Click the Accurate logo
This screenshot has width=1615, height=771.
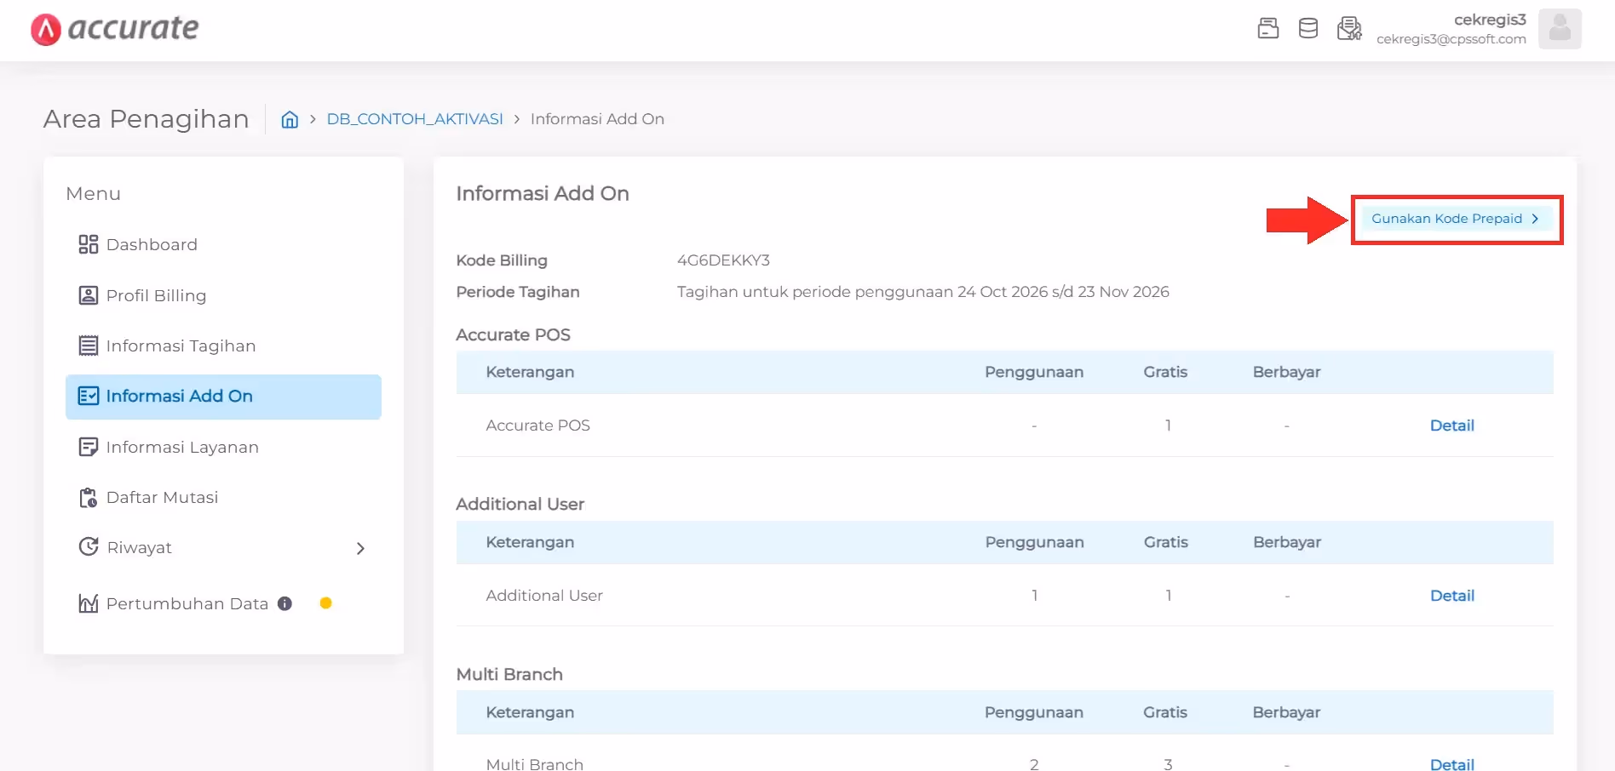(x=115, y=29)
